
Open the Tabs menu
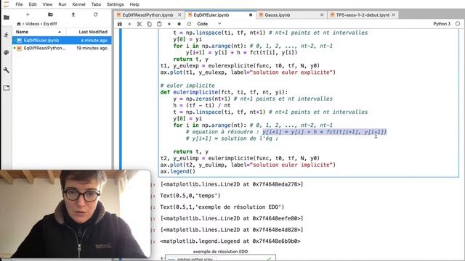(96, 4)
